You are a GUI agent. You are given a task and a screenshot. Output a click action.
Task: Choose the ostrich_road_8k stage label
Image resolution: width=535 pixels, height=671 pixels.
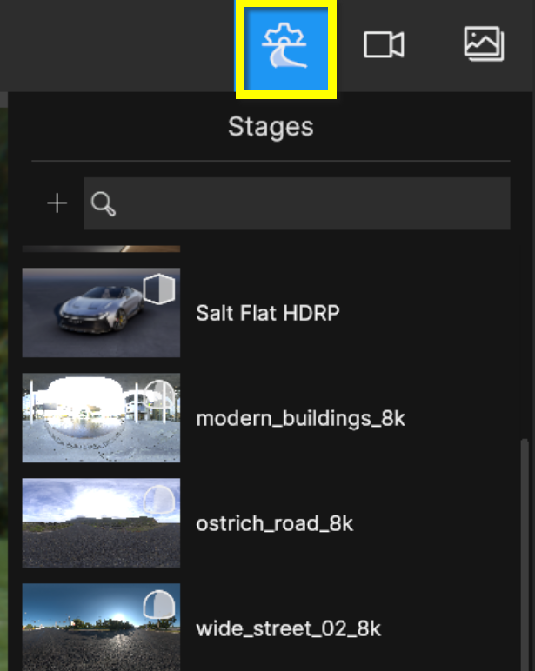click(x=275, y=524)
